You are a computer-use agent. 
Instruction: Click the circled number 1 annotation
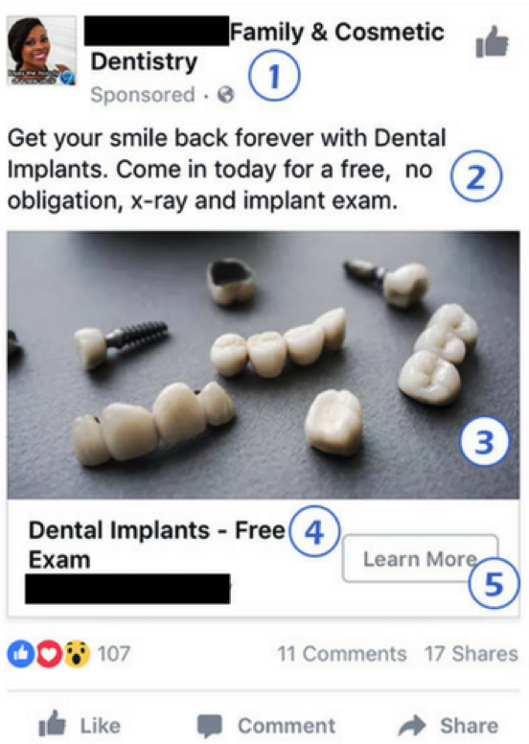pos(275,76)
